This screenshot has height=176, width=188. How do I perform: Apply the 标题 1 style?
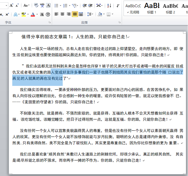[152, 8]
